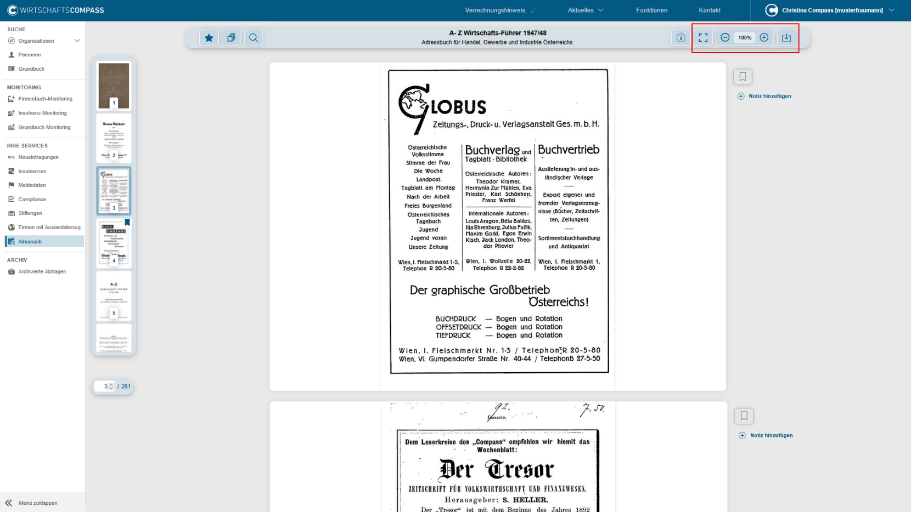Open Insolvenzen service
This screenshot has height=512, width=911.
click(32, 172)
